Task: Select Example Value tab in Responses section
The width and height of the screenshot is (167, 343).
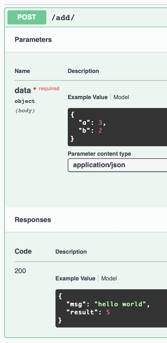Action: [x=75, y=278]
